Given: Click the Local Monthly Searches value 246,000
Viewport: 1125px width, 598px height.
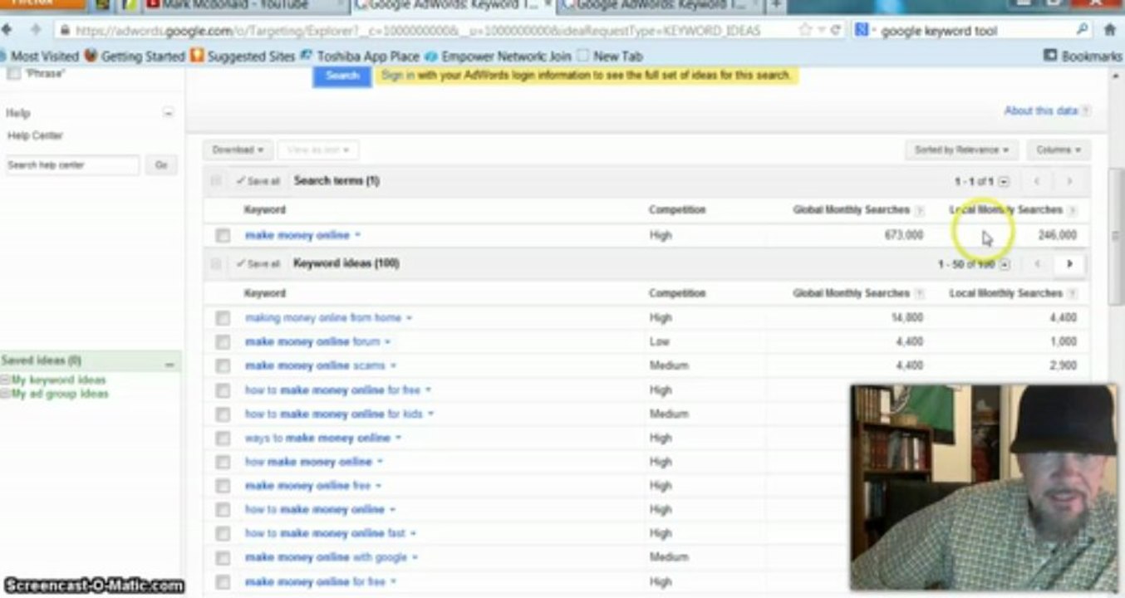Looking at the screenshot, I should point(1057,235).
